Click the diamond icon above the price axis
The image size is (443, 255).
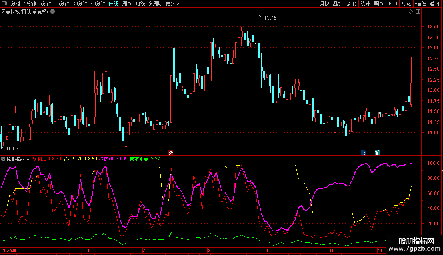pos(410,12)
